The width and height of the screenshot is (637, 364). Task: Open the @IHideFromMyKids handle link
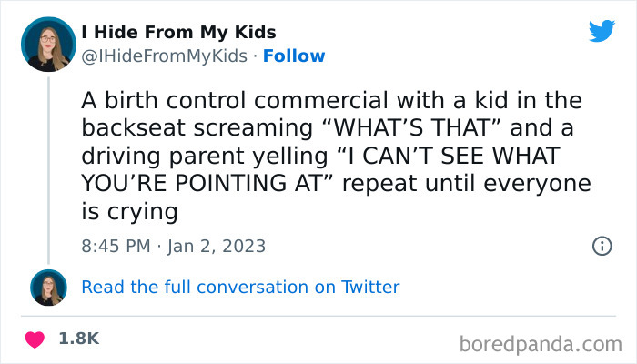click(164, 56)
